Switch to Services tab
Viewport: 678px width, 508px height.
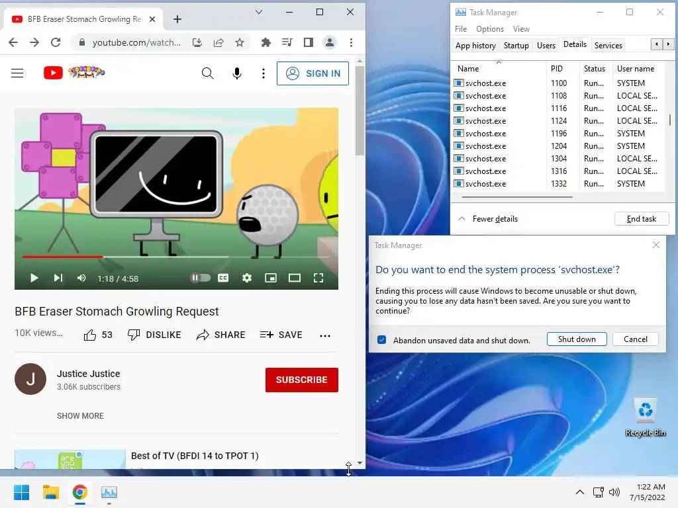608,46
